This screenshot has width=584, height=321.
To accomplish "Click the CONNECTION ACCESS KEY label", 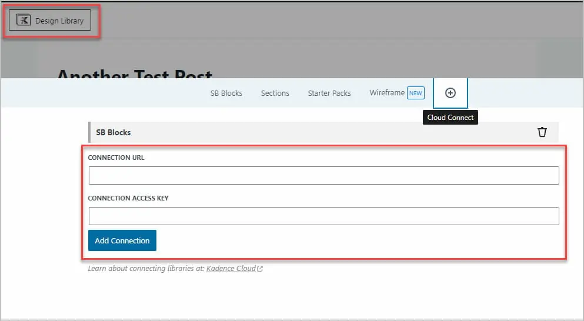I will click(x=128, y=198).
